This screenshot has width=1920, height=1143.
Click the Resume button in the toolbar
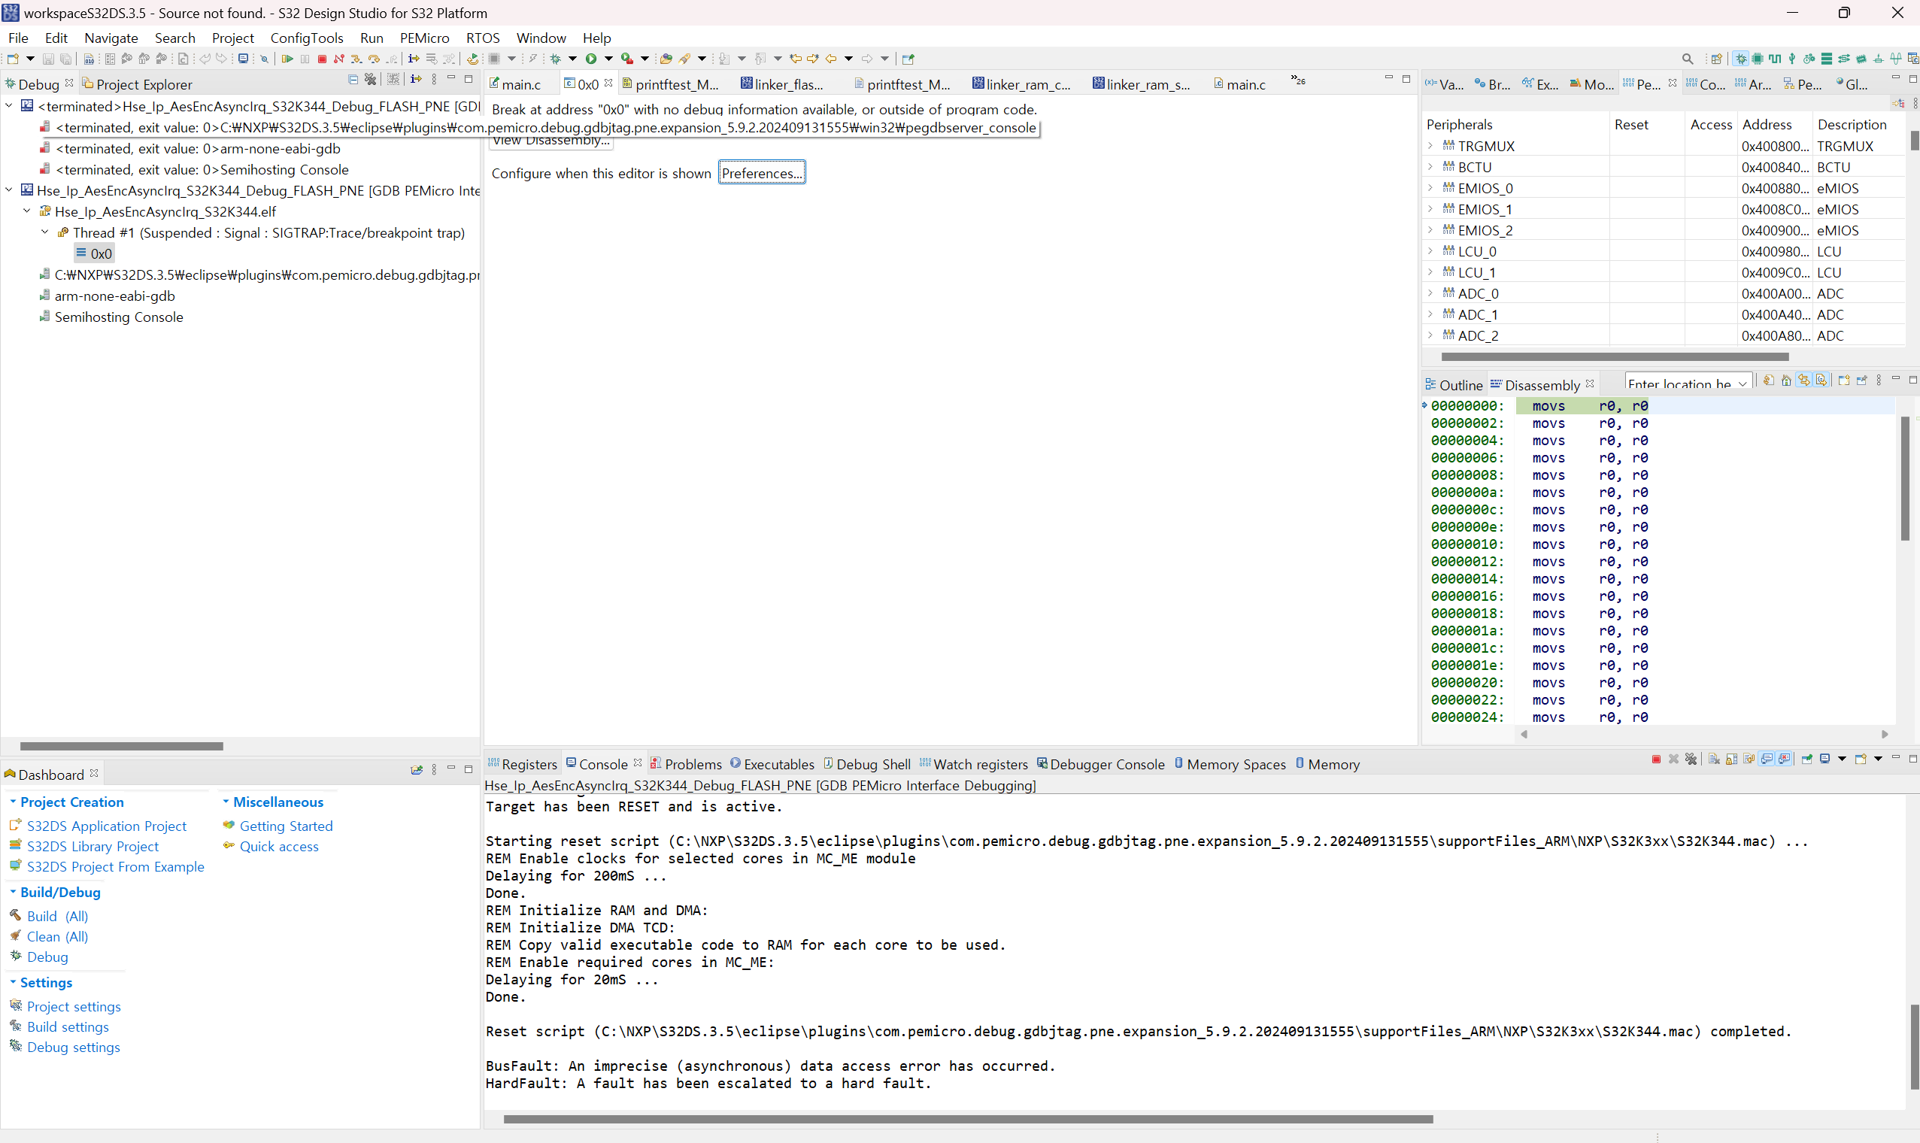point(287,59)
